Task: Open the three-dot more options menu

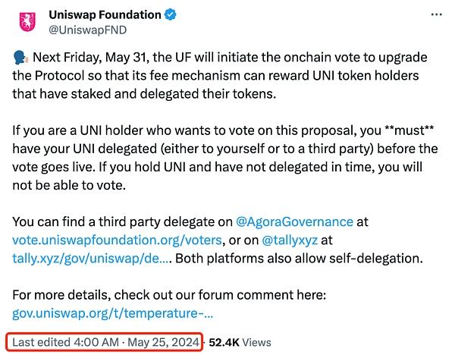Action: point(435,14)
